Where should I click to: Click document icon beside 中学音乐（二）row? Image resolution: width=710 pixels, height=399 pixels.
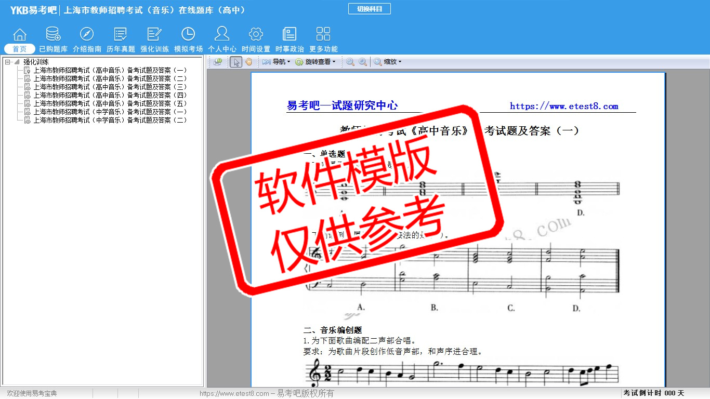(x=27, y=120)
